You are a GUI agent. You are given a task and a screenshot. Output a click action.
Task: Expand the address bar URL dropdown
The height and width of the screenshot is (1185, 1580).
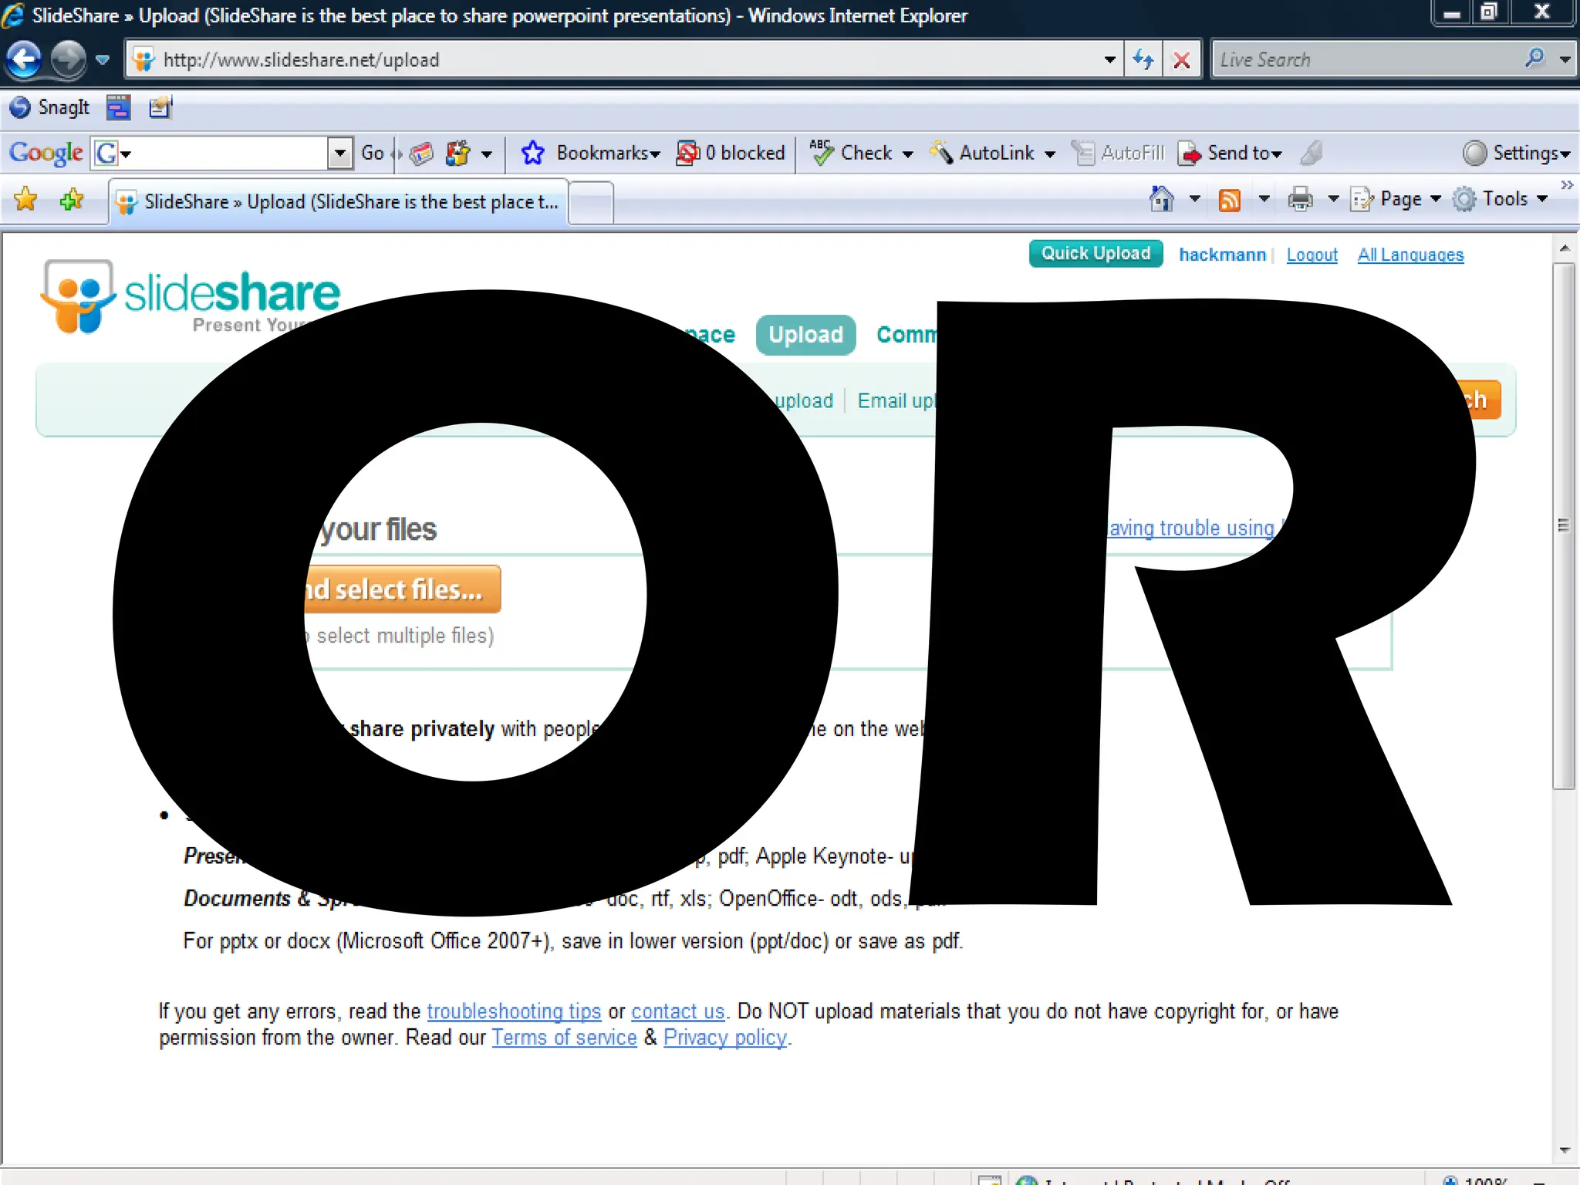pos(1109,59)
